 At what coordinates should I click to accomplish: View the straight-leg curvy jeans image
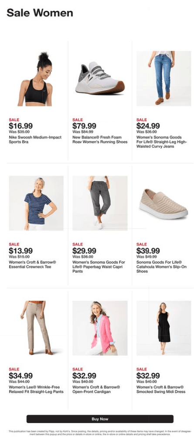click(163, 78)
